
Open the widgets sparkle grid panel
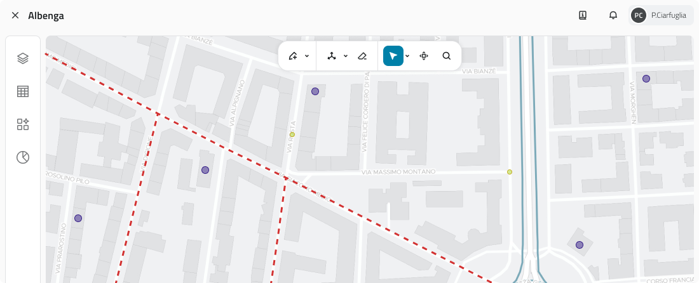[23, 124]
